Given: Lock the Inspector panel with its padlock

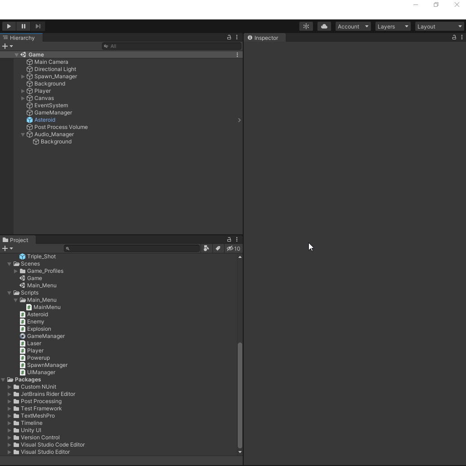Looking at the screenshot, I should 454,38.
